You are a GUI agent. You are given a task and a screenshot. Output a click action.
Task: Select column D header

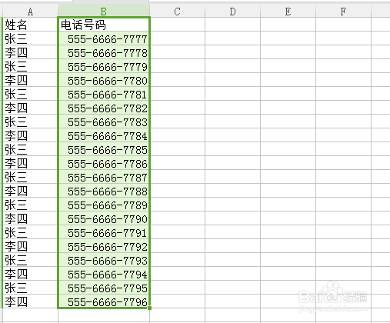232,12
